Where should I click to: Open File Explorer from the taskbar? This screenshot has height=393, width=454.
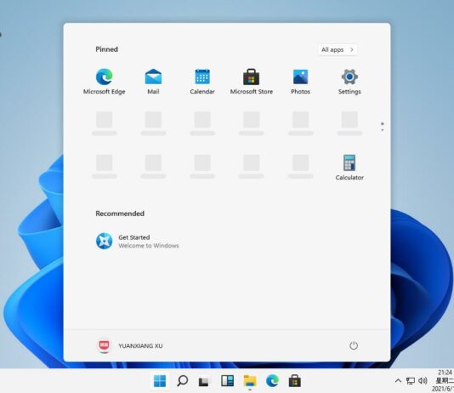250,381
